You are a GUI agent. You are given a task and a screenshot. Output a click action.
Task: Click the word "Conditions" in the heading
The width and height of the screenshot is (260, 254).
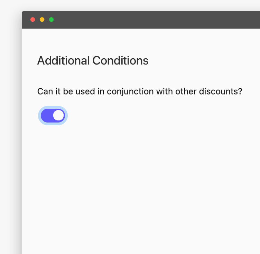click(120, 61)
